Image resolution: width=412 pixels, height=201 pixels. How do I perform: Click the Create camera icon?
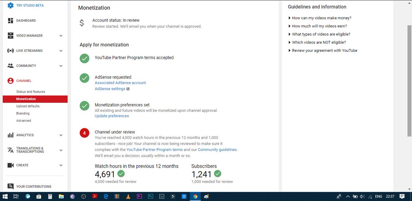10,165
